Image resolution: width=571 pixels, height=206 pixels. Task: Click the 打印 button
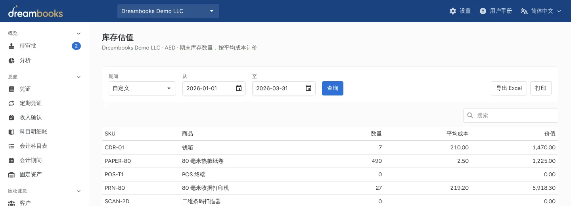(541, 88)
